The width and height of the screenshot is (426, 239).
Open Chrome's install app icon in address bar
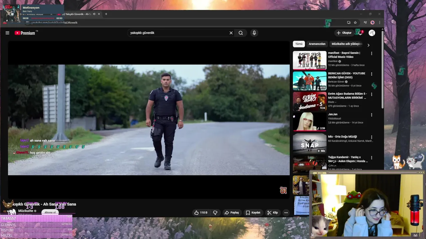click(348, 23)
